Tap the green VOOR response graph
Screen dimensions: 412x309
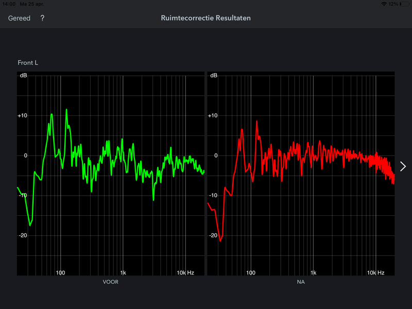pyautogui.click(x=111, y=174)
